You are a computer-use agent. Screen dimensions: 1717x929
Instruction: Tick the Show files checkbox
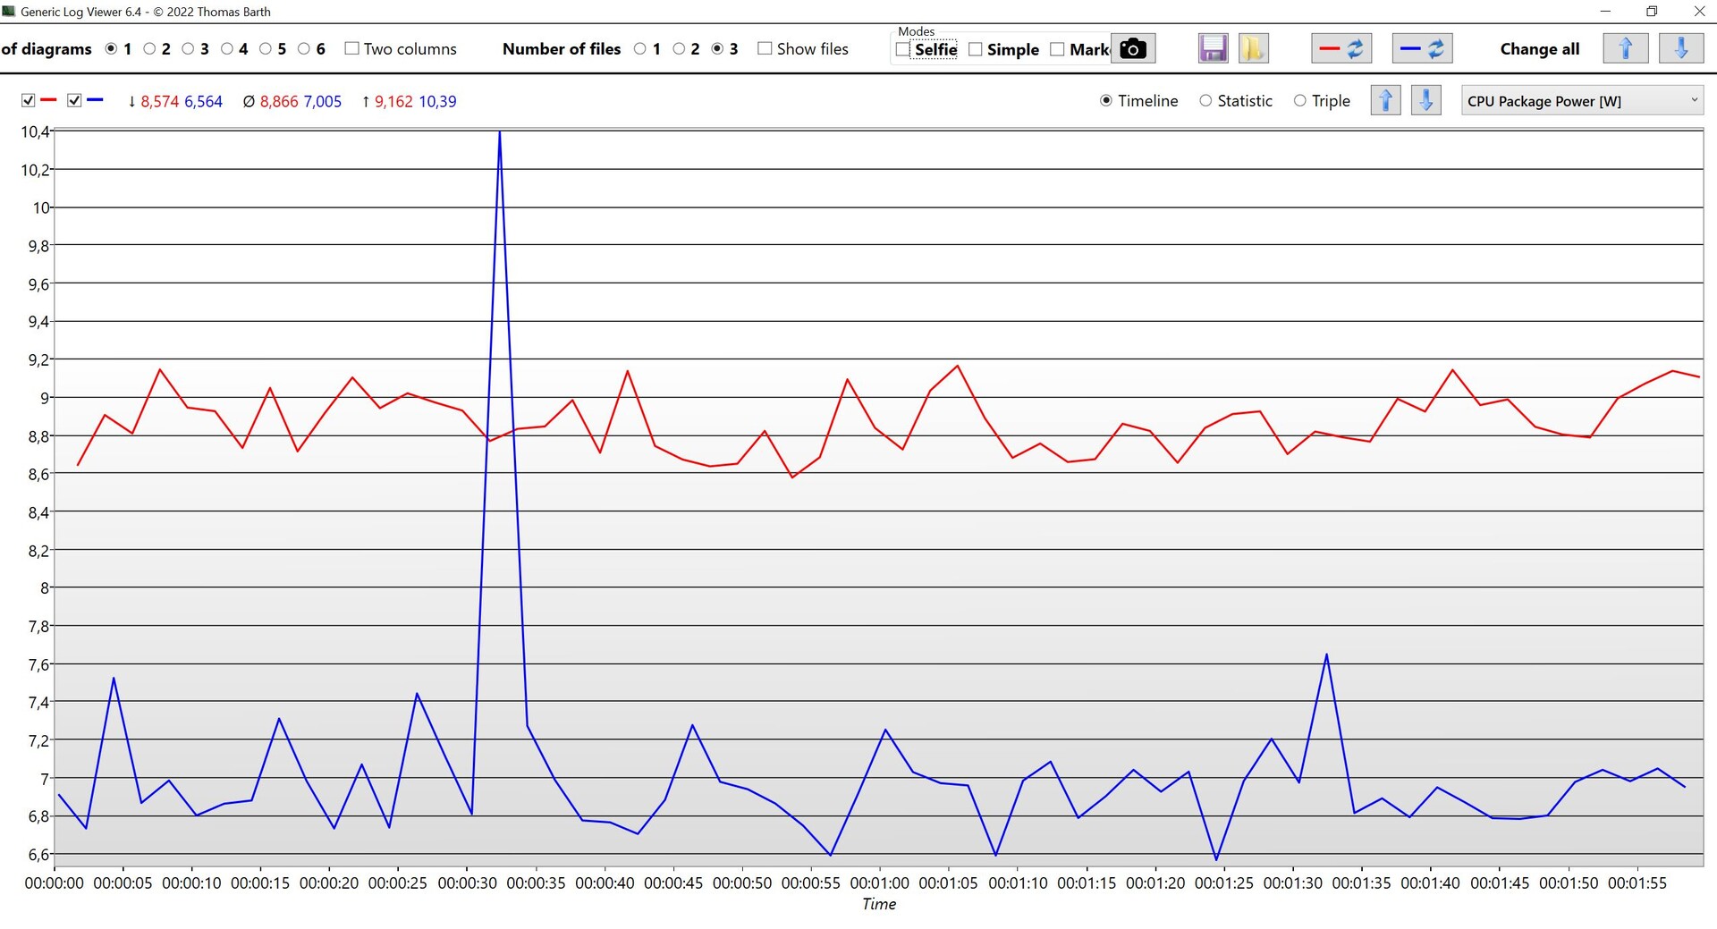765,49
